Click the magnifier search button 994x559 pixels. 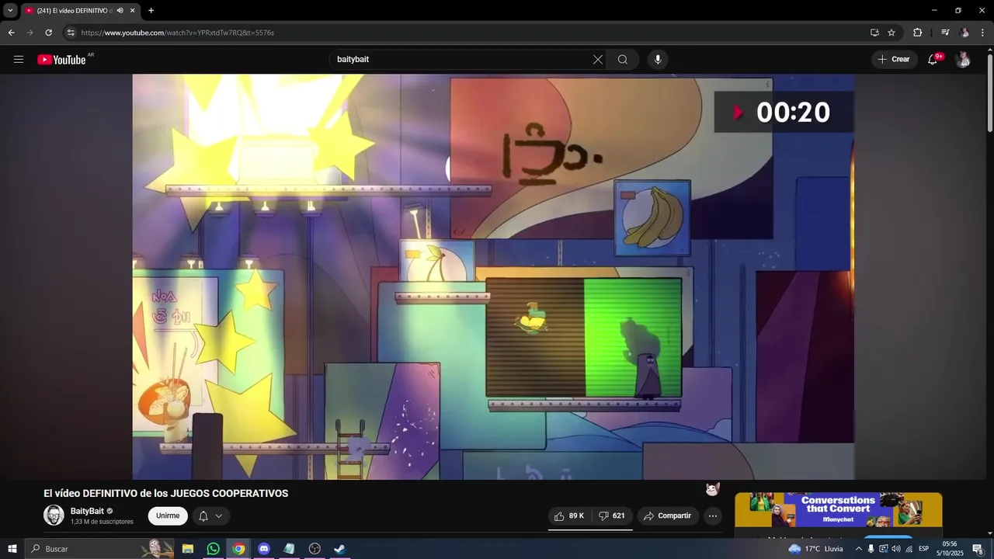coord(623,60)
